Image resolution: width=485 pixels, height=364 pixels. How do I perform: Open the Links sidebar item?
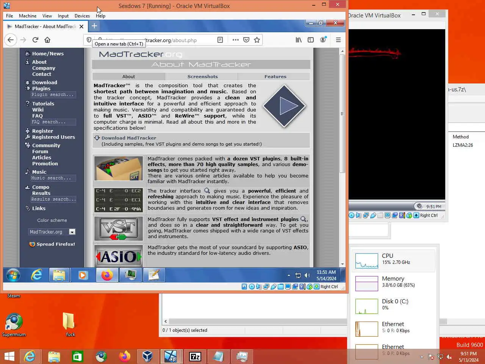pos(39,208)
